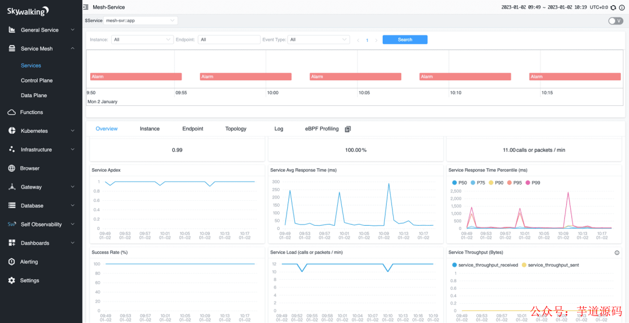Click the Database storage icon
The width and height of the screenshot is (629, 323).
[12, 205]
